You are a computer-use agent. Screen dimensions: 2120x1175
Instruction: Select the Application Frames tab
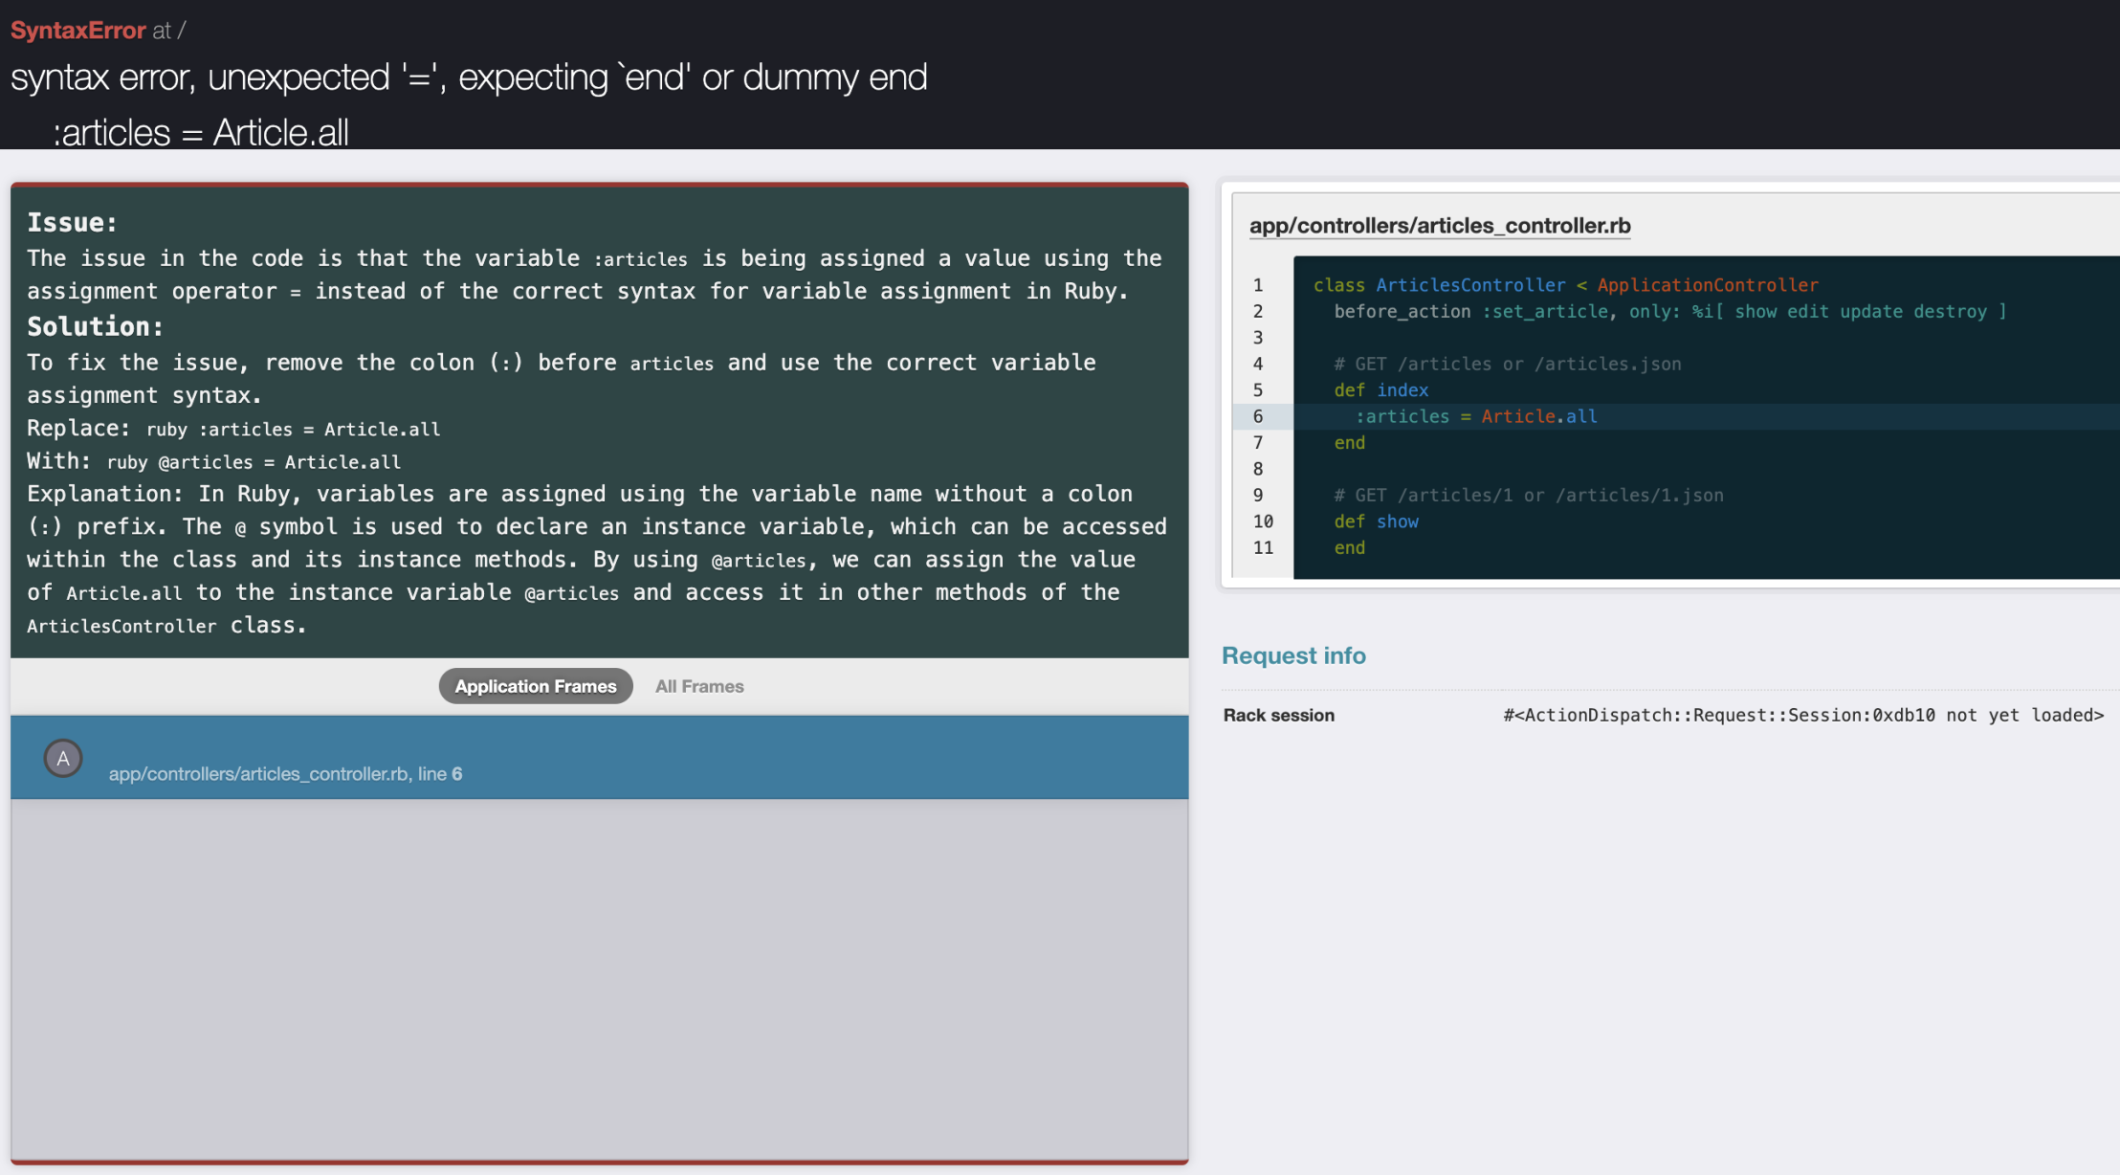click(x=536, y=686)
